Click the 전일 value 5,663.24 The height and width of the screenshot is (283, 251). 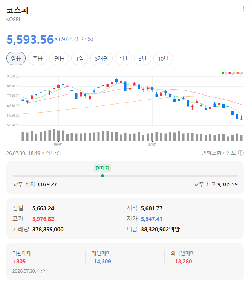tap(43, 208)
